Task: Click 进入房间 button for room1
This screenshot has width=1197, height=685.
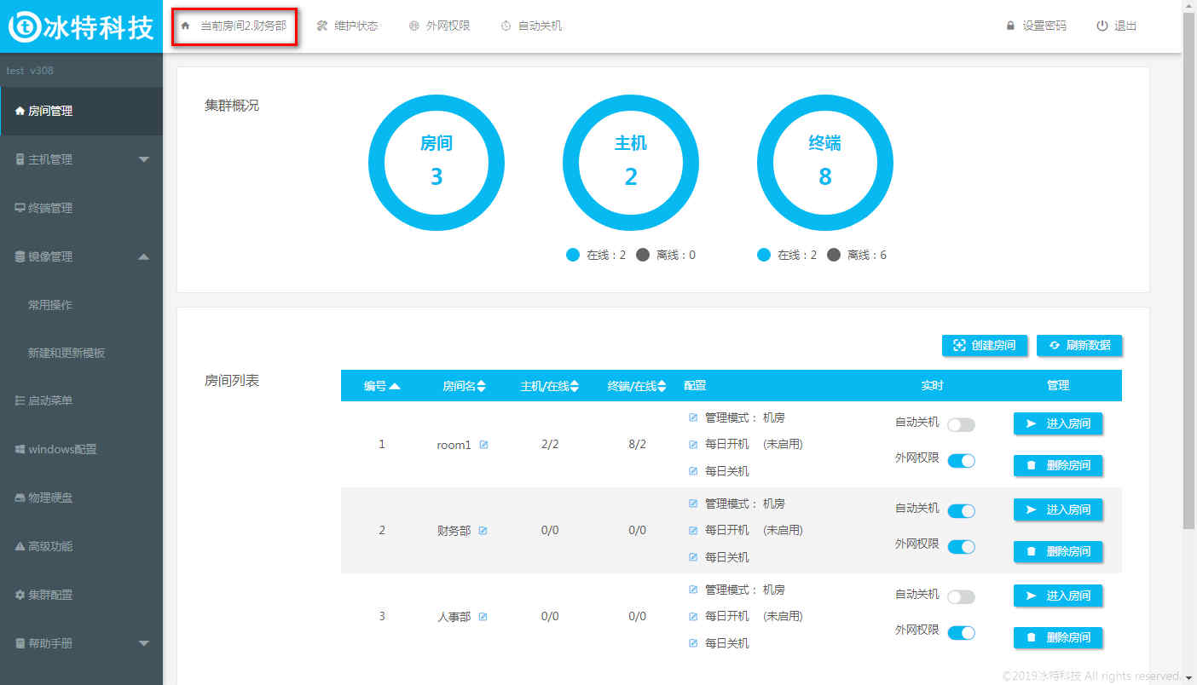Action: (1058, 423)
